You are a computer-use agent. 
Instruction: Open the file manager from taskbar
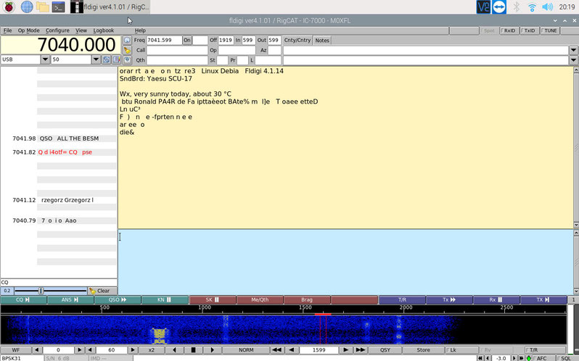43,7
